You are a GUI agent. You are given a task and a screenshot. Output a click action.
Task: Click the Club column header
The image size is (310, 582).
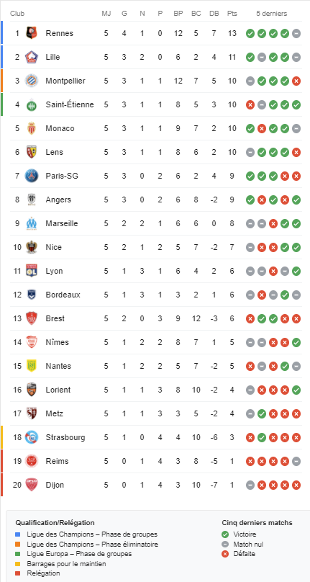coord(17,14)
